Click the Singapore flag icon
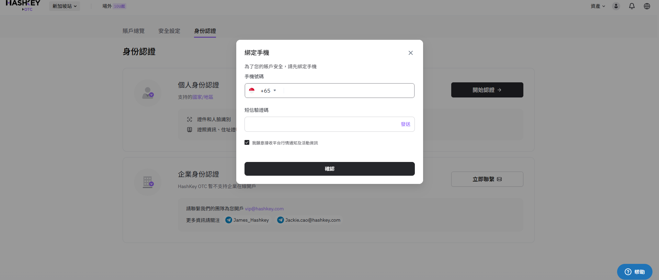This screenshot has height=280, width=659. pyautogui.click(x=252, y=91)
